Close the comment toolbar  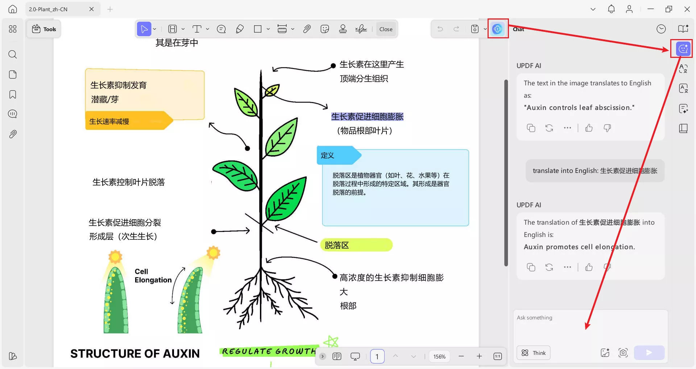point(386,29)
